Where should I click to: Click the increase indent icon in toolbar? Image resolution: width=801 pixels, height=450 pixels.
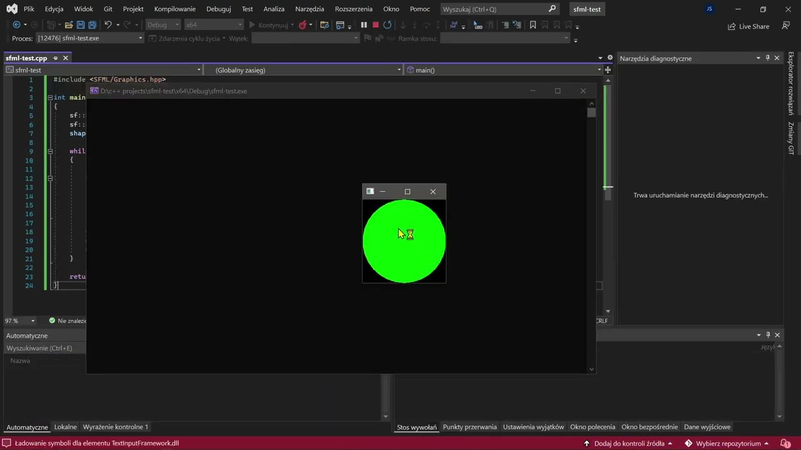tap(505, 25)
